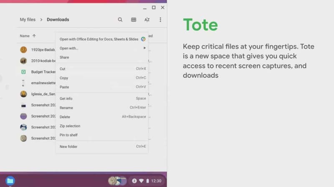The width and height of the screenshot is (334, 187).
Task: Open the search icon in Files
Action: pos(120,20)
